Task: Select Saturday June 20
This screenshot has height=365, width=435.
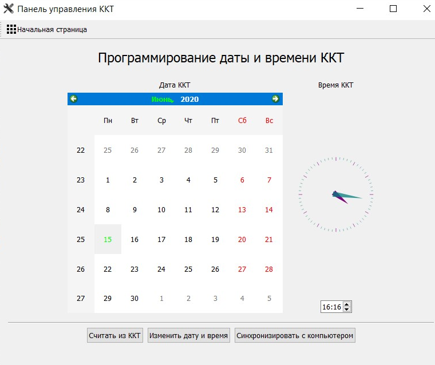Action: [242, 239]
